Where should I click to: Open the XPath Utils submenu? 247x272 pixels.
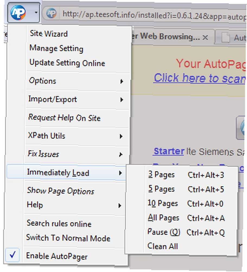click(x=77, y=136)
